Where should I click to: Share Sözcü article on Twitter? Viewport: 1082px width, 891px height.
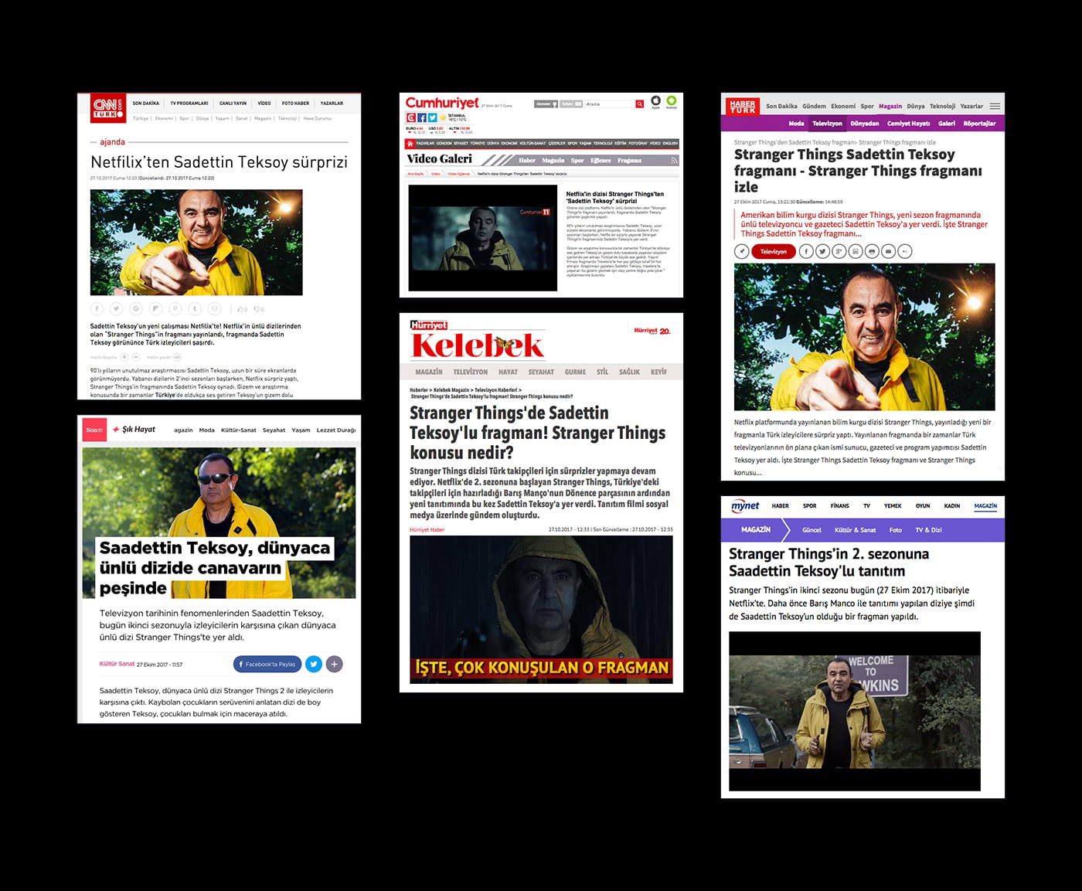[x=313, y=664]
